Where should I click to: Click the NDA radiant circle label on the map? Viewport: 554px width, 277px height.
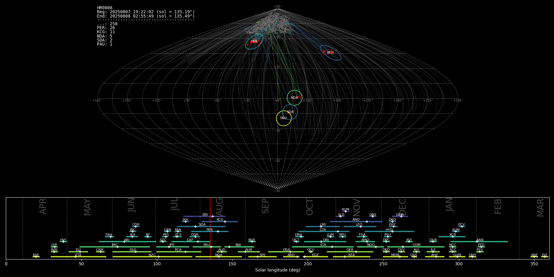(x=294, y=98)
